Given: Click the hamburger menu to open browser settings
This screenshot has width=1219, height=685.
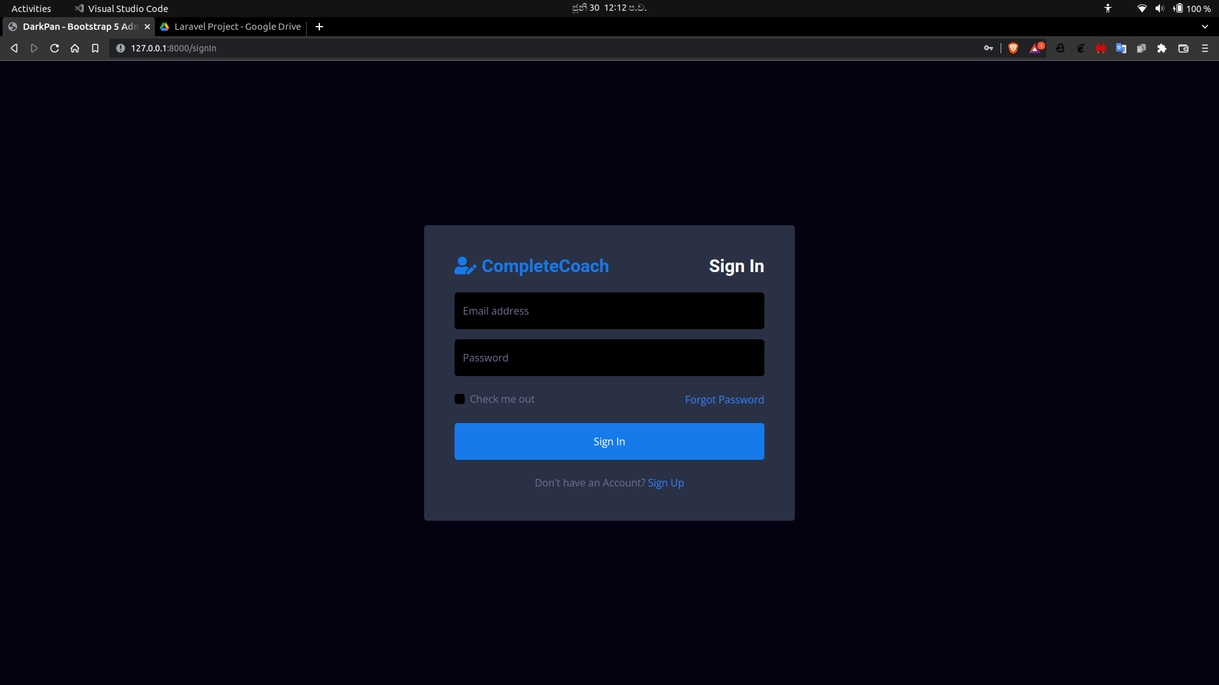Looking at the screenshot, I should (1205, 48).
